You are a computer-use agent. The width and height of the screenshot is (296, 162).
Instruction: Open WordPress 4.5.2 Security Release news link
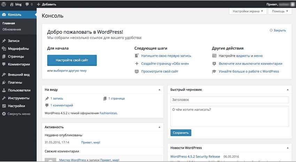(x=195, y=156)
